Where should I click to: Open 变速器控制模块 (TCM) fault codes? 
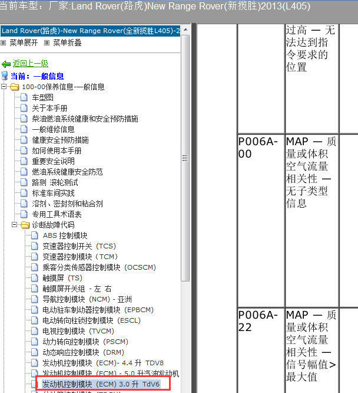click(80, 257)
